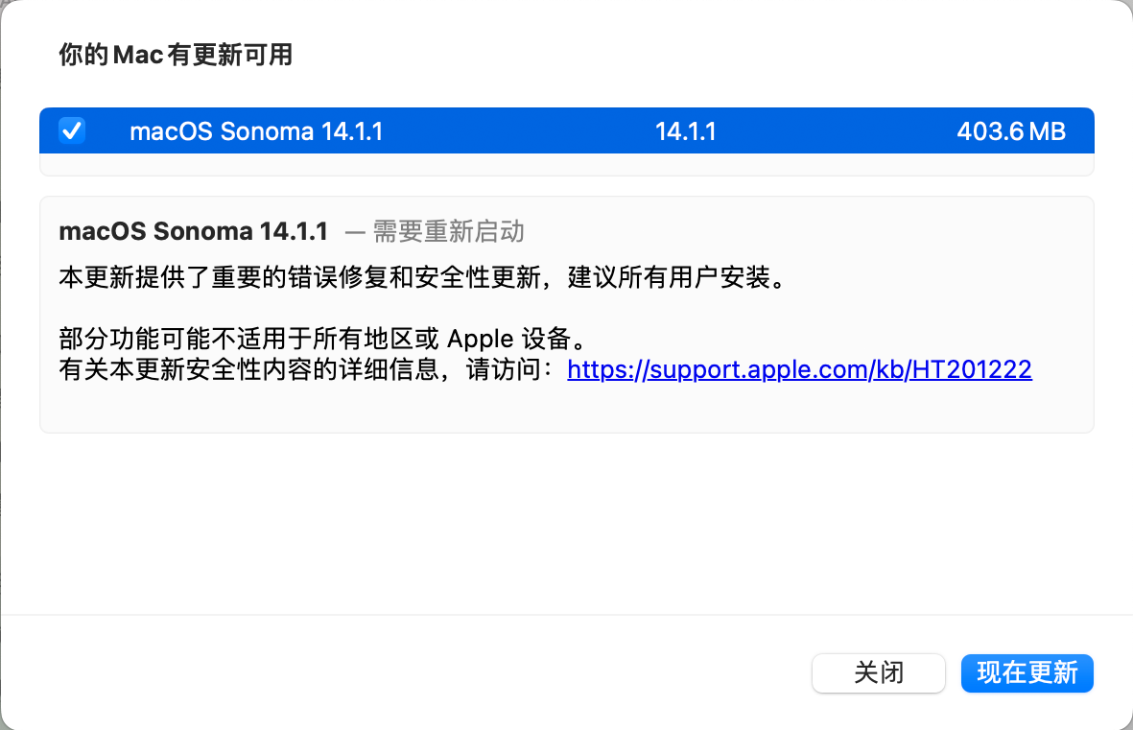Viewport: 1133px width, 730px height.
Task: Click the 你的 Mac 有更新可用 heading
Action: point(176,55)
